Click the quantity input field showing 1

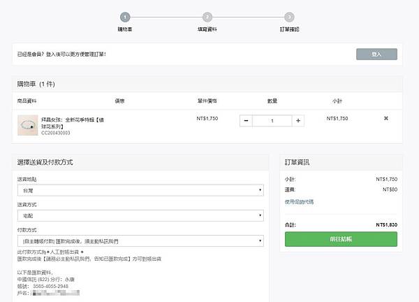[x=272, y=121]
